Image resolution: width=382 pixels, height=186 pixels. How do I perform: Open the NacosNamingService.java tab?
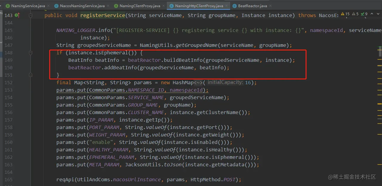point(82,6)
